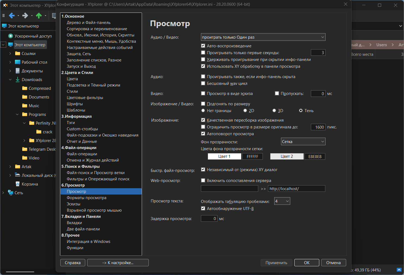Click the E8E8E8 color value field

[x=315, y=156]
